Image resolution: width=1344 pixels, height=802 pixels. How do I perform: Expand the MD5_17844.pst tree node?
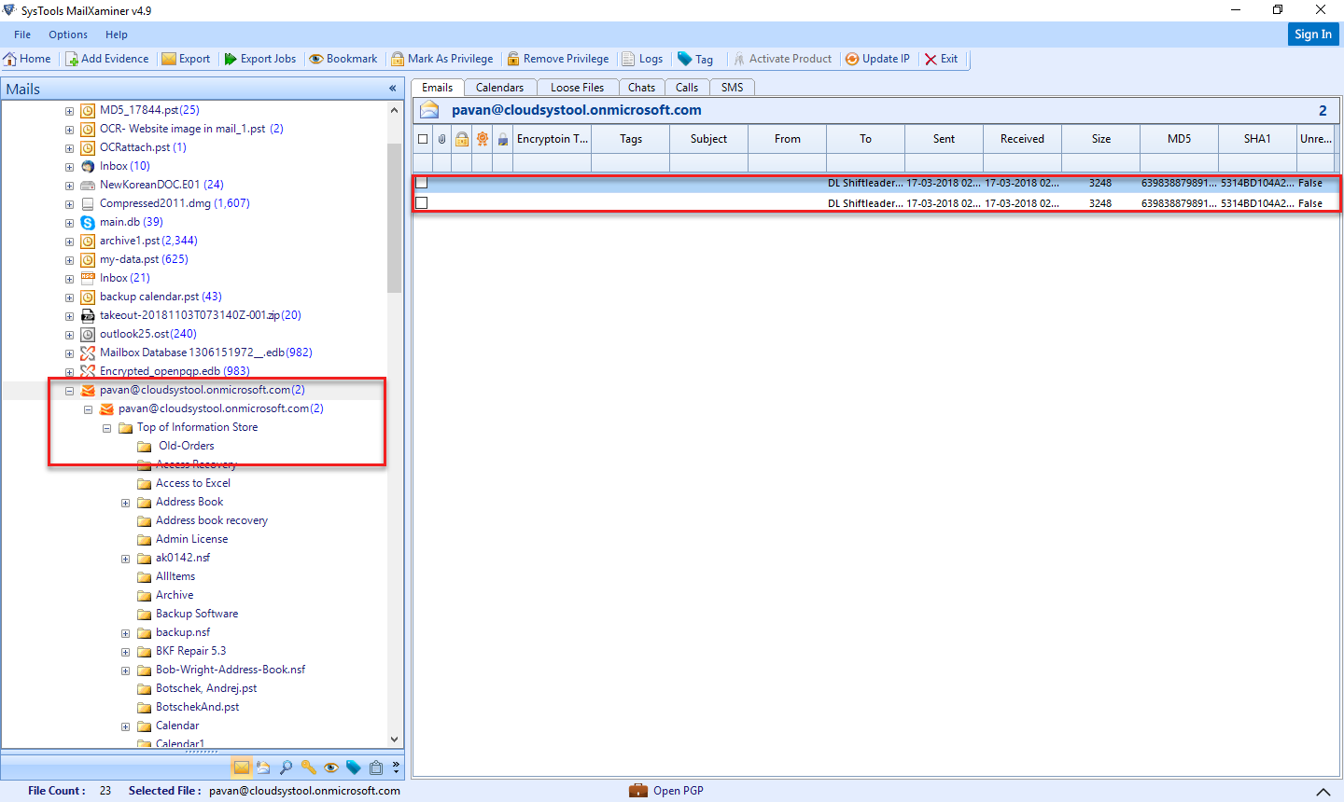69,111
